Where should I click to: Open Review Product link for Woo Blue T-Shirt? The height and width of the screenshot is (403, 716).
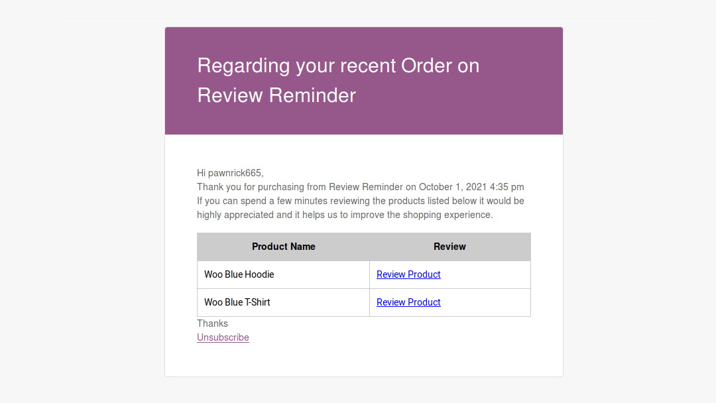[408, 302]
